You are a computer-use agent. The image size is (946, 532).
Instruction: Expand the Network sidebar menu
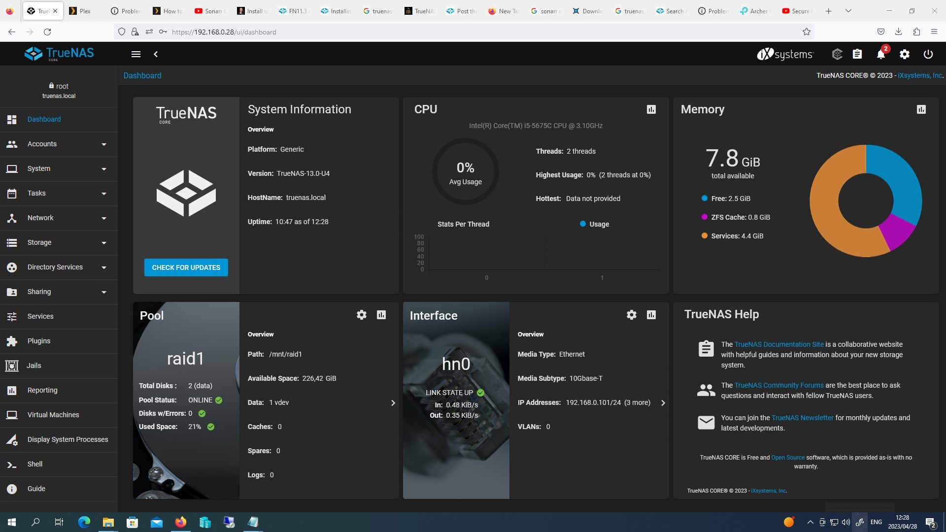click(59, 218)
